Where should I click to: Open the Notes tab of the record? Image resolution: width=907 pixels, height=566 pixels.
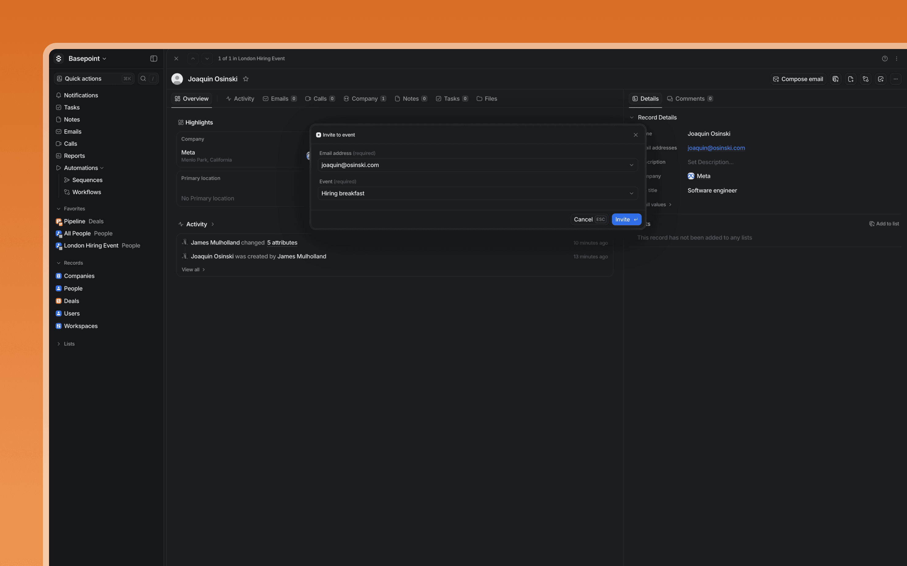[x=411, y=99]
